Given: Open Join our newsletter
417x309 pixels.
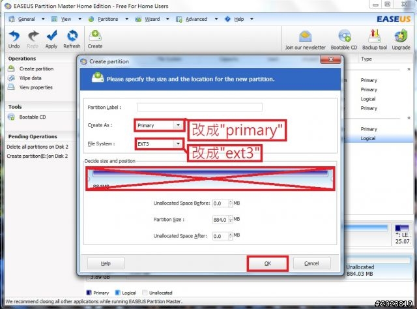Looking at the screenshot, I should tap(305, 40).
